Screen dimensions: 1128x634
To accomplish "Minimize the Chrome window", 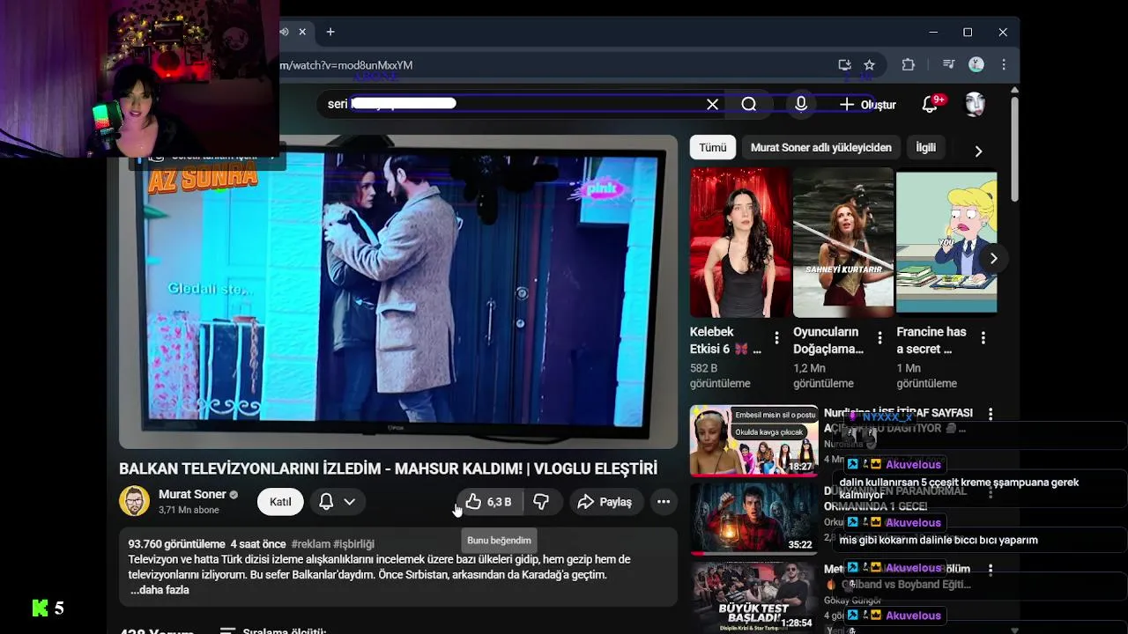I will 933,32.
